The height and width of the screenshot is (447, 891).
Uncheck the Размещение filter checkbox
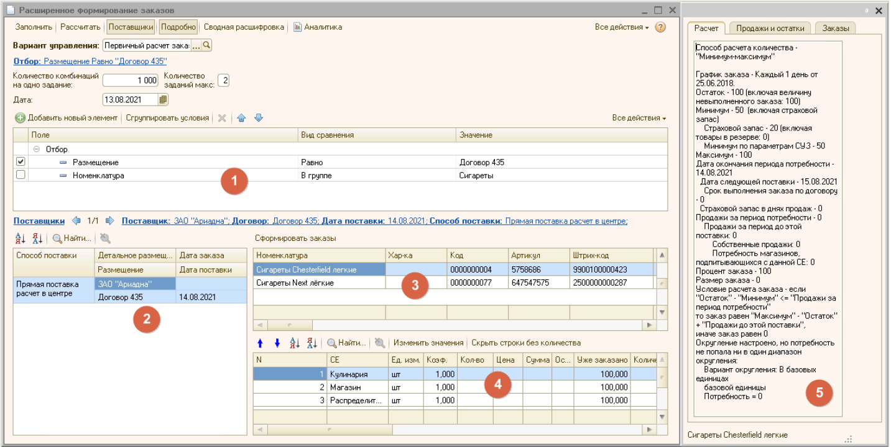(21, 162)
